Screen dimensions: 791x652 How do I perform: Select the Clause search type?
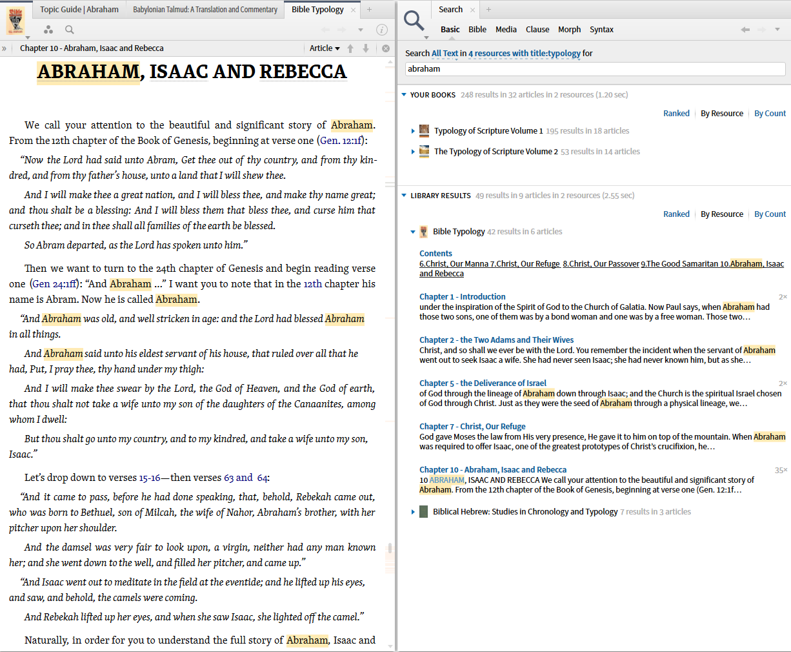(x=537, y=30)
